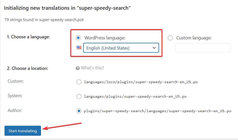Click the Start translating button
The width and height of the screenshot is (238, 140).
(23, 131)
